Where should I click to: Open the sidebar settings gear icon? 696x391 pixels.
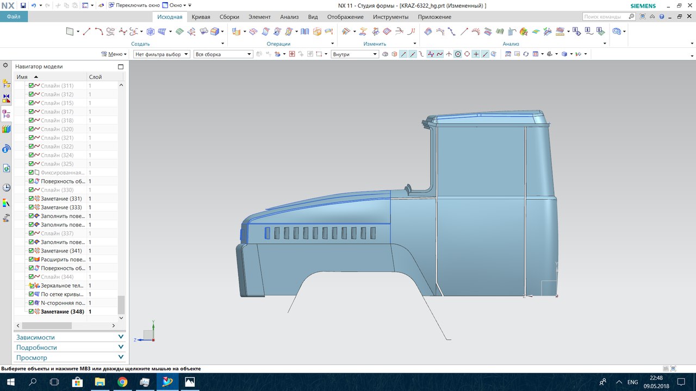coord(6,66)
